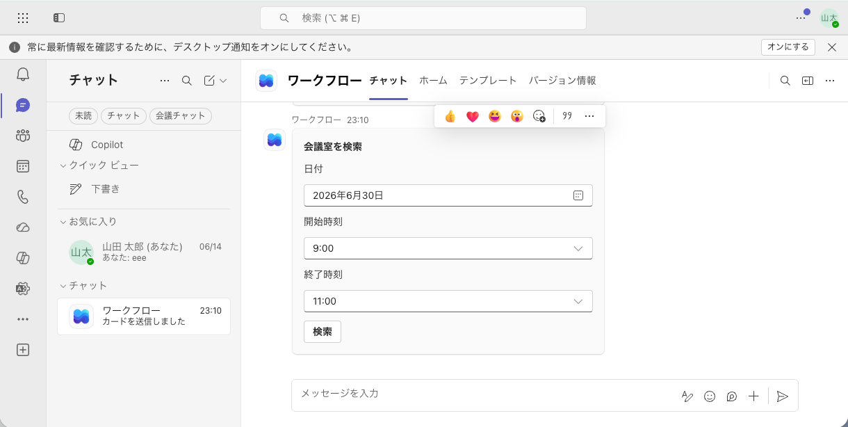Switch to the テンプレート tab
Screen dimensions: 848x427
click(488, 81)
